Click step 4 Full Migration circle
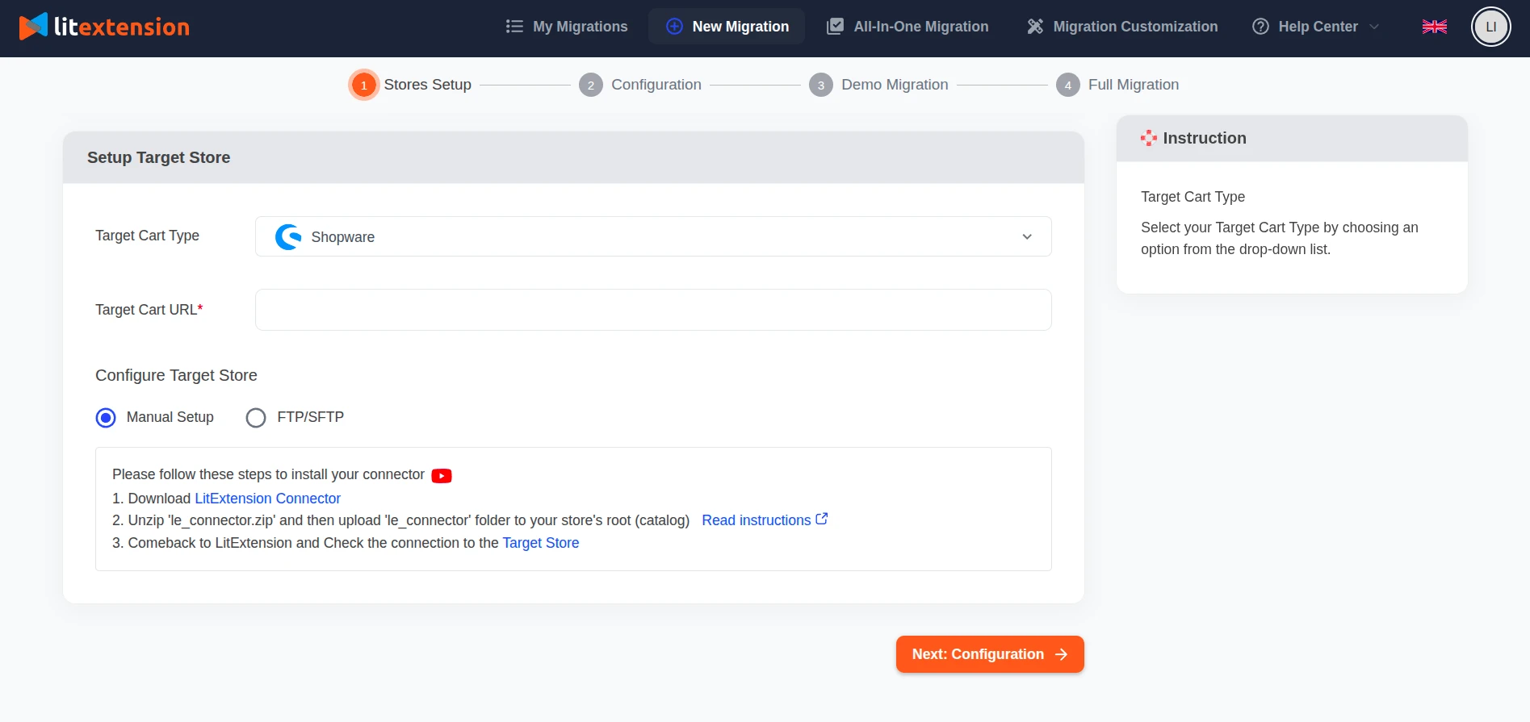1530x722 pixels. coord(1068,85)
